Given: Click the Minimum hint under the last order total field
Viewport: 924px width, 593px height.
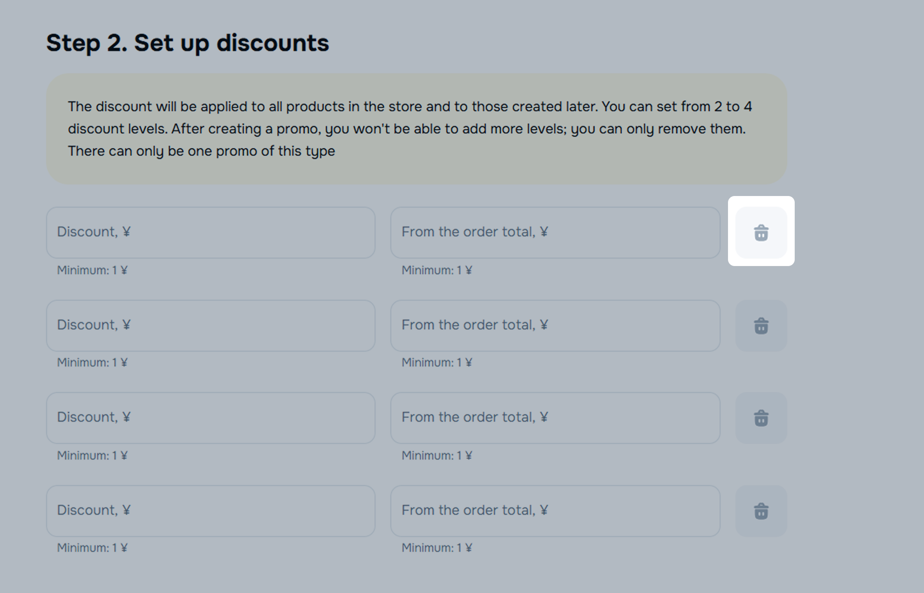Looking at the screenshot, I should point(437,548).
